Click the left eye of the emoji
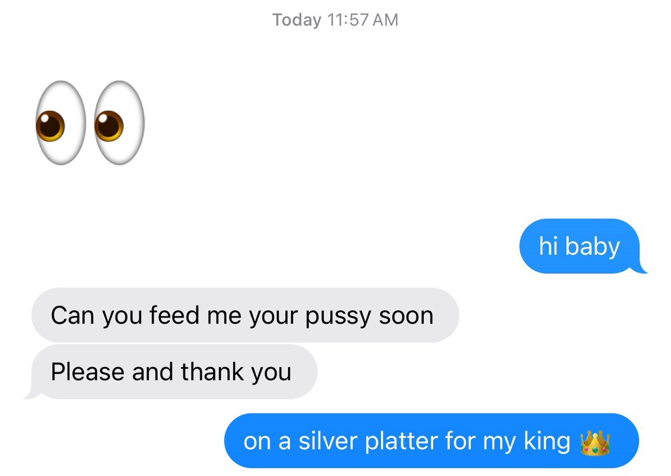671x476 pixels. (x=61, y=123)
